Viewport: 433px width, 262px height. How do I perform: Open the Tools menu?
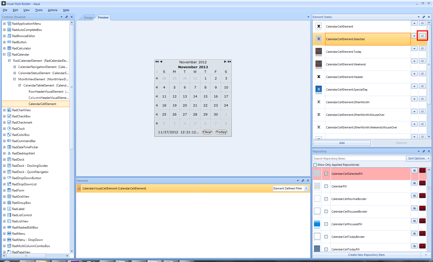[x=39, y=10]
